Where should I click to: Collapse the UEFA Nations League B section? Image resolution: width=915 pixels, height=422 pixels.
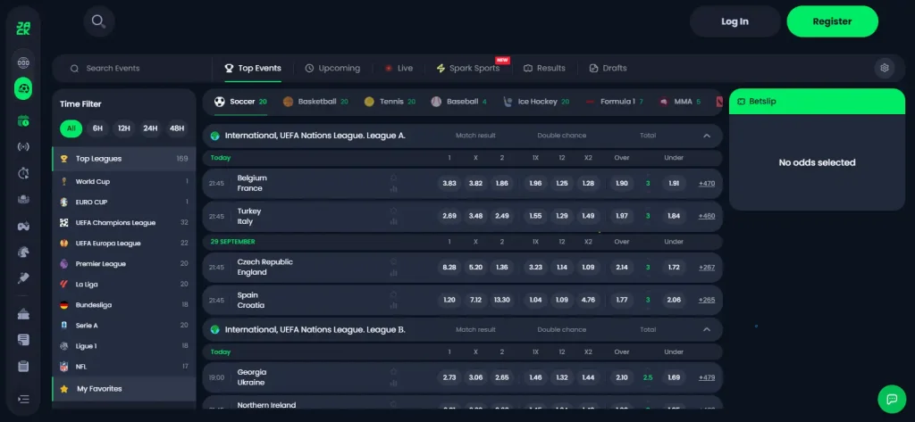(707, 330)
